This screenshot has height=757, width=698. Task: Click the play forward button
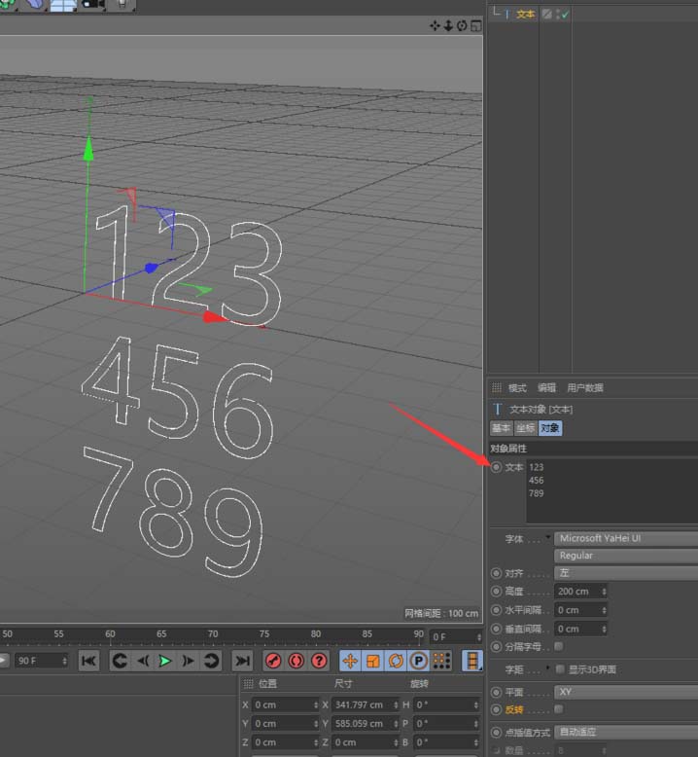[x=165, y=661]
